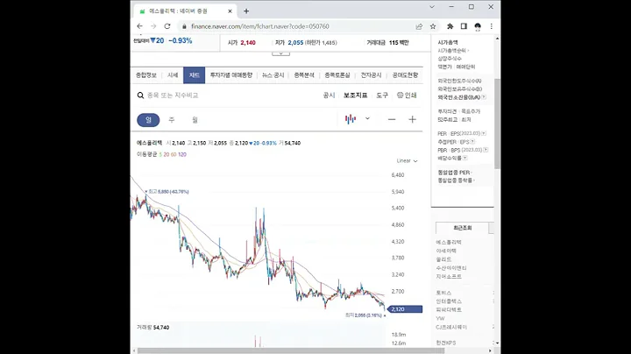This screenshot has width=631, height=354.
Task: Open the 도구 tools menu
Action: point(382,96)
